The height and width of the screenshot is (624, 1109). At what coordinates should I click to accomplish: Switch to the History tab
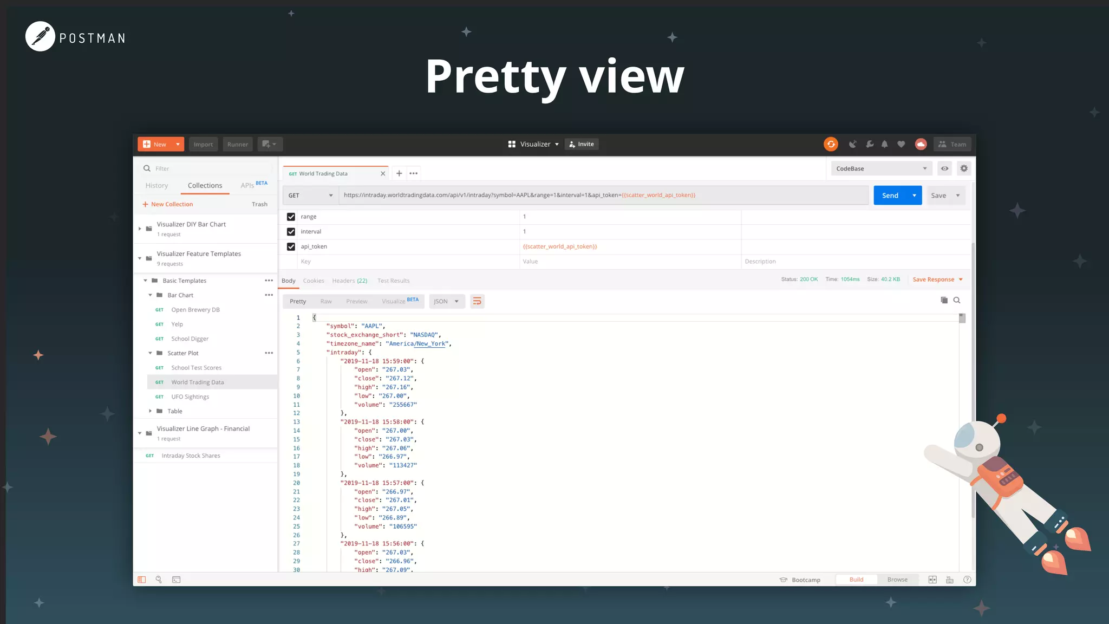pyautogui.click(x=156, y=185)
